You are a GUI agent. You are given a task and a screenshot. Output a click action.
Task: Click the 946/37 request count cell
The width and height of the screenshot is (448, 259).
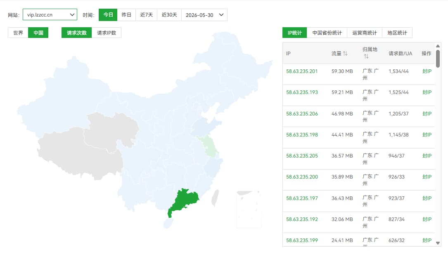coord(396,156)
